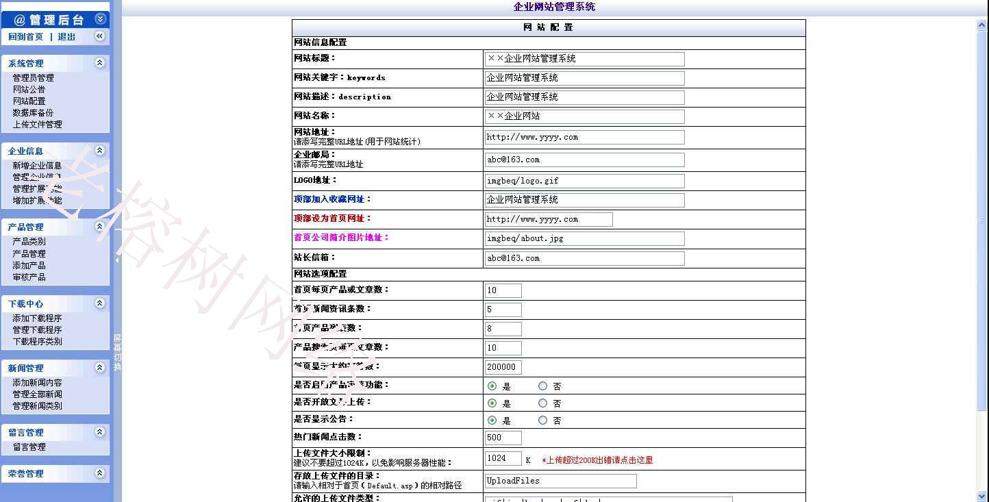This screenshot has height=502, width=989.
Task: Open 留言管理 sub-item link
Action: tap(29, 447)
